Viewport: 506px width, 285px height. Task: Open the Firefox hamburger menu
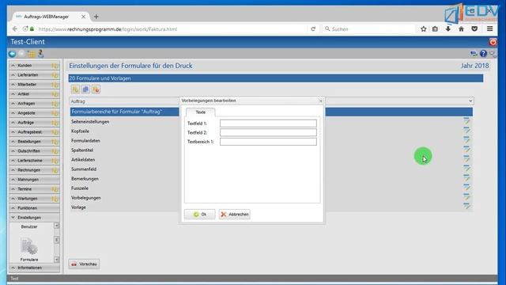coord(490,29)
